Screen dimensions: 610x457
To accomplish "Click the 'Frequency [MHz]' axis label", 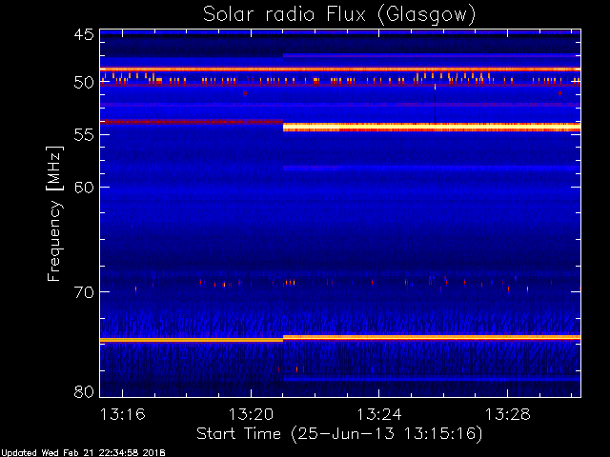I will 54,213.
